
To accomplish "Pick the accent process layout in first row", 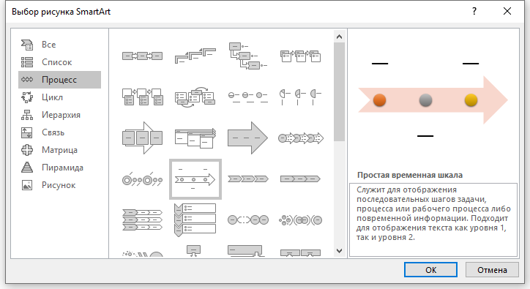I will click(x=300, y=56).
